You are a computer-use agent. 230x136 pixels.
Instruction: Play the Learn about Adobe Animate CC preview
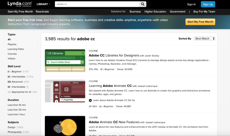[x=90, y=100]
